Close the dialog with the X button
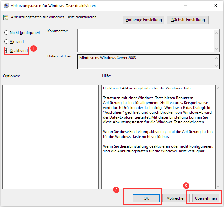Image resolution: width=224 pixels, height=207 pixels. coord(215,5)
